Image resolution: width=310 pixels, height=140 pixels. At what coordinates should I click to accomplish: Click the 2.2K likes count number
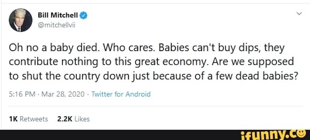(x=64, y=119)
